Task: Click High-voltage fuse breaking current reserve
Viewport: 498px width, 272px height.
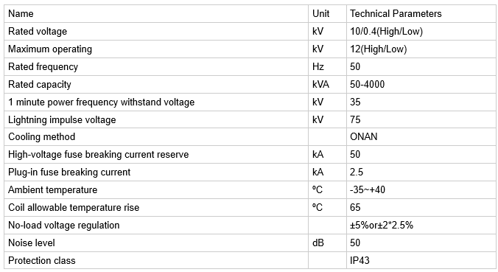Action: [99, 155]
